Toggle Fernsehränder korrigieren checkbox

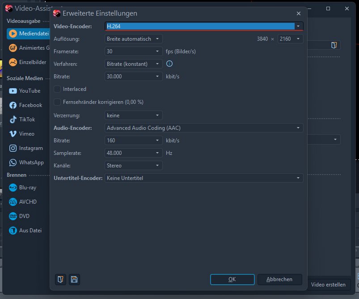(x=57, y=102)
